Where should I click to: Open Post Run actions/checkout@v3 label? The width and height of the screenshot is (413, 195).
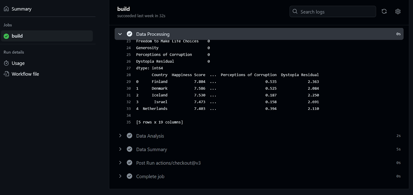[168, 163]
